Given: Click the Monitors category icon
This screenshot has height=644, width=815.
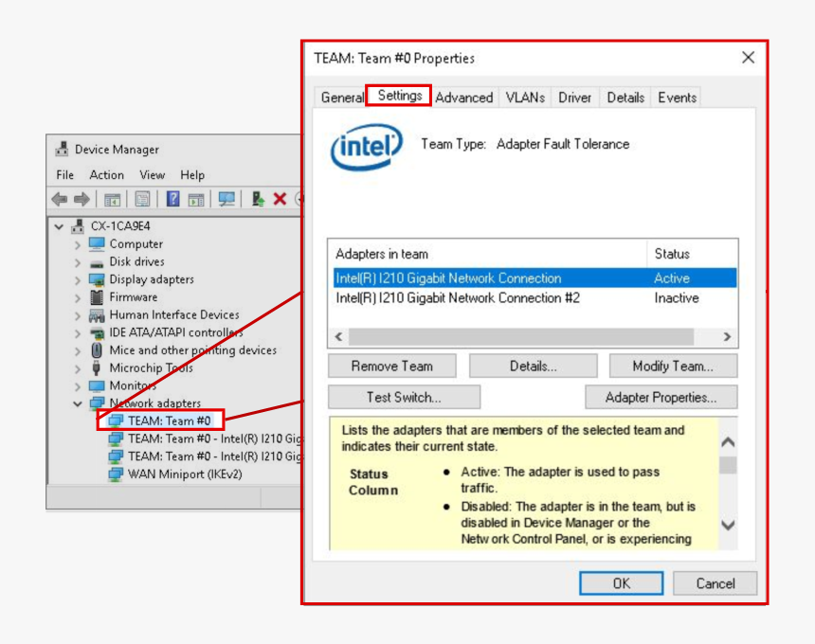Looking at the screenshot, I should coord(97,385).
